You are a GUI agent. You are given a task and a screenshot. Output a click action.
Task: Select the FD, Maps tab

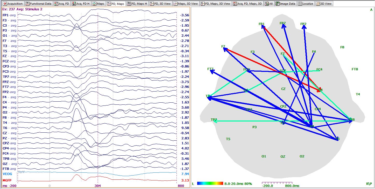(x=116, y=4)
